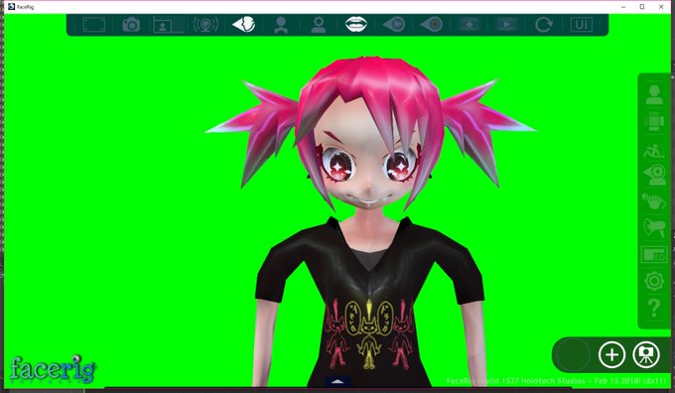Image resolution: width=675 pixels, height=393 pixels.
Task: Click the record performance eye icon
Action: (432, 25)
